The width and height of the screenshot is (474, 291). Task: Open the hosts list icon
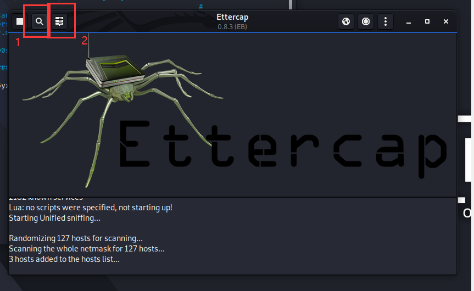click(x=59, y=21)
